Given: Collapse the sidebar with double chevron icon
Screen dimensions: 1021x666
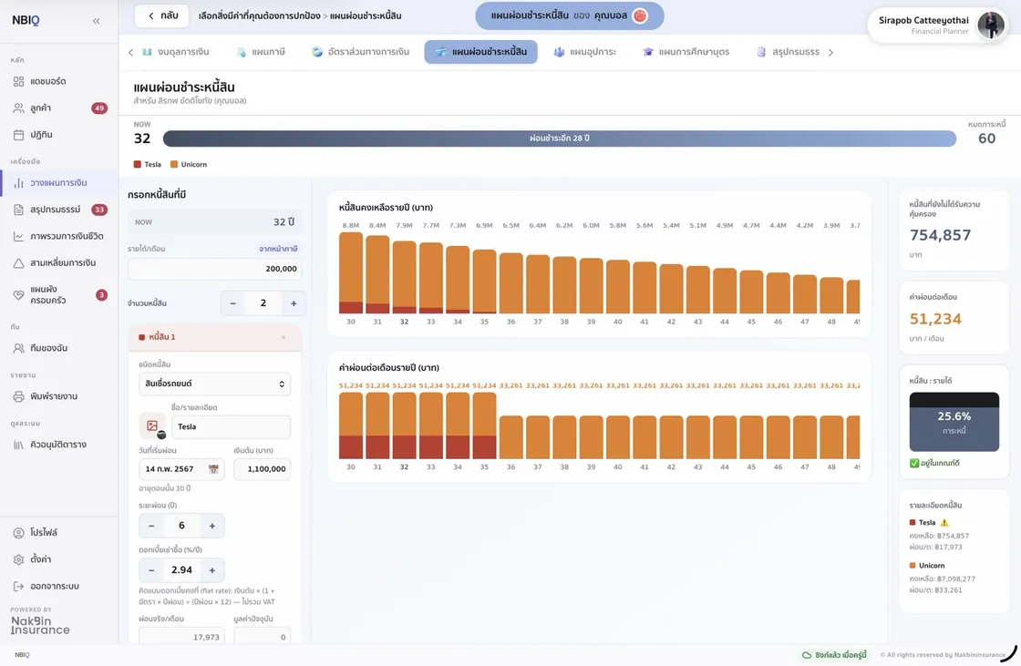Looking at the screenshot, I should 97,21.
